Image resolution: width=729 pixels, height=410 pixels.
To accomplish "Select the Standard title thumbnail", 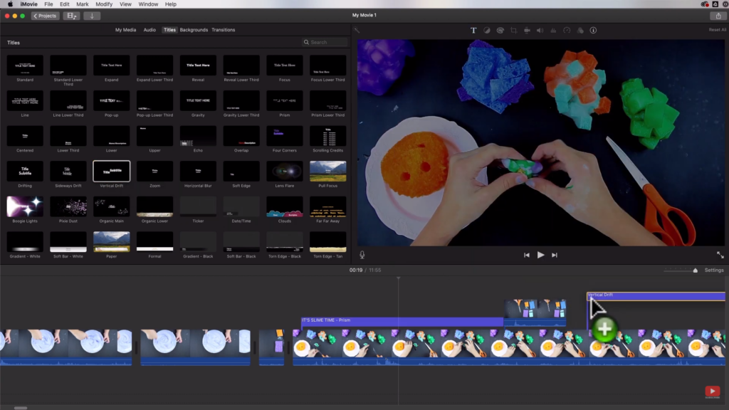I will (x=25, y=65).
